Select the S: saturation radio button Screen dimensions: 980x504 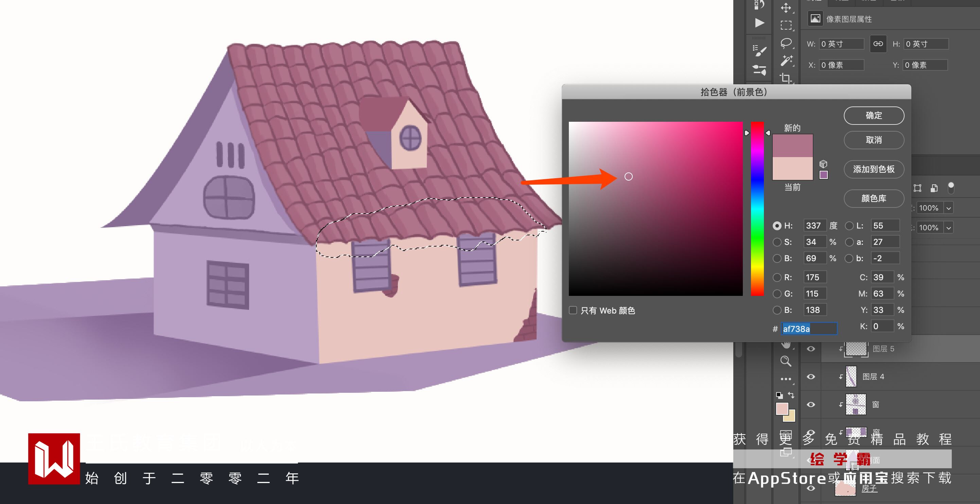point(777,242)
